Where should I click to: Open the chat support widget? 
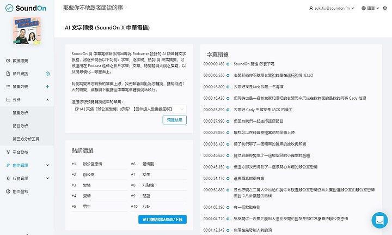[379, 220]
